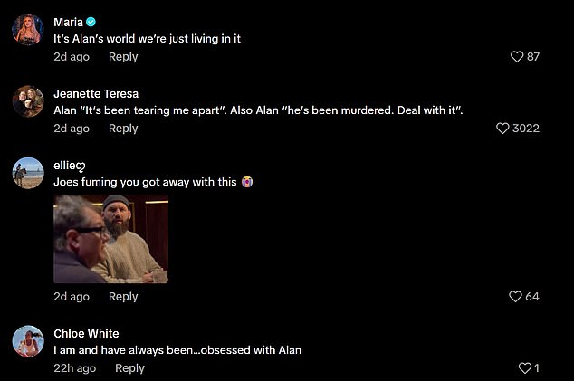Reply to Chloe White's comment

point(129,368)
